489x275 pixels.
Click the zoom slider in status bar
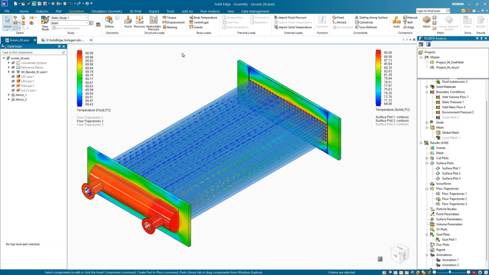pos(449,272)
